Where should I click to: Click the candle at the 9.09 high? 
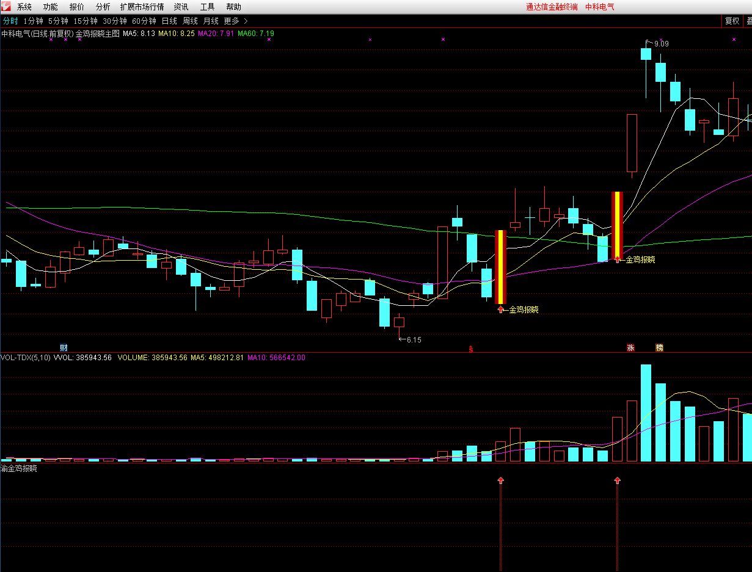click(646, 54)
